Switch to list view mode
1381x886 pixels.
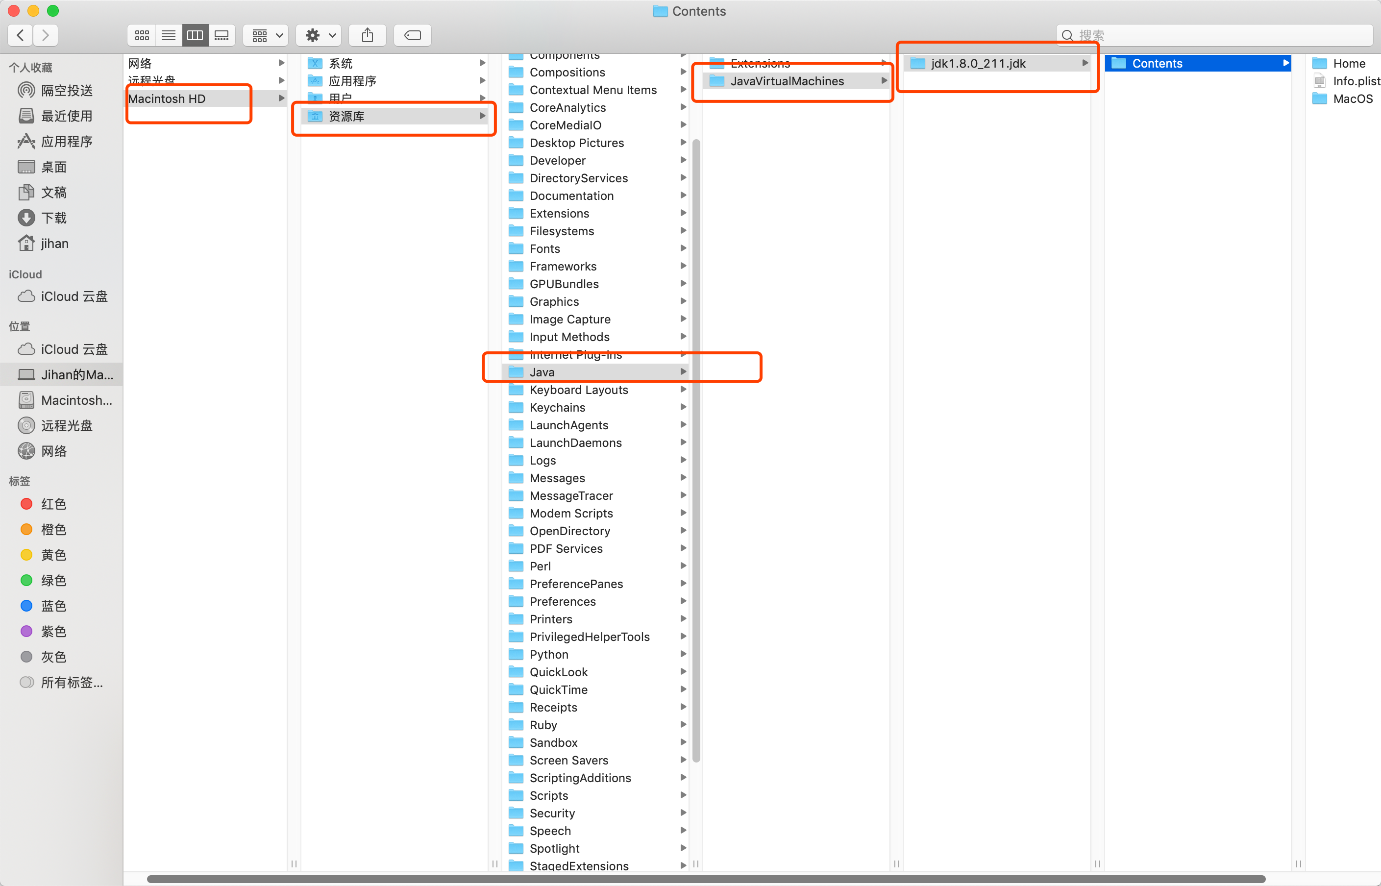click(168, 36)
